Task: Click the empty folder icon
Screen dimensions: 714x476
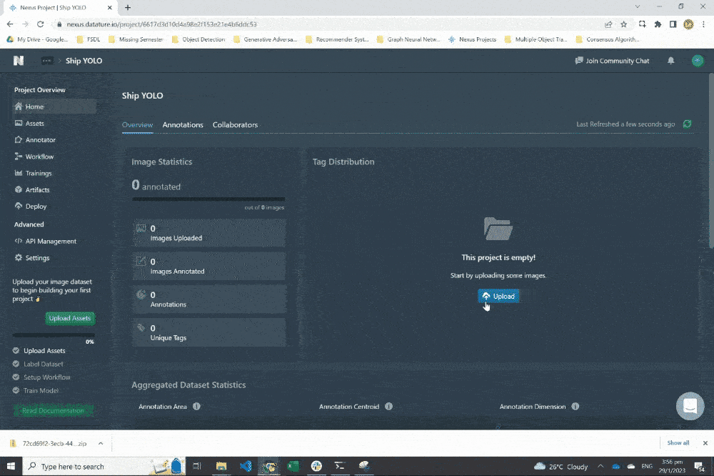Action: coord(498,229)
